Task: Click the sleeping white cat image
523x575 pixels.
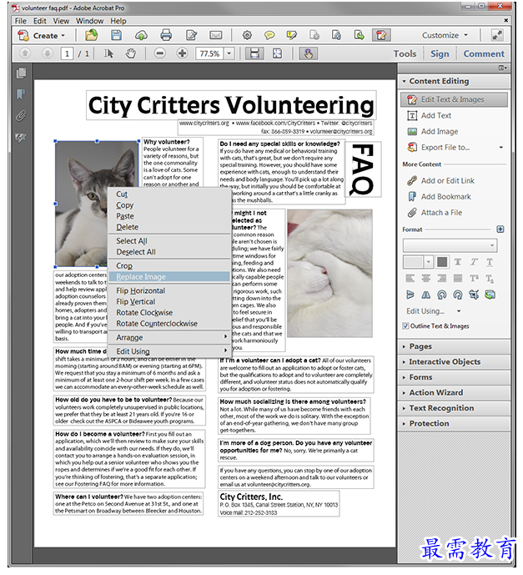Action: (x=329, y=273)
